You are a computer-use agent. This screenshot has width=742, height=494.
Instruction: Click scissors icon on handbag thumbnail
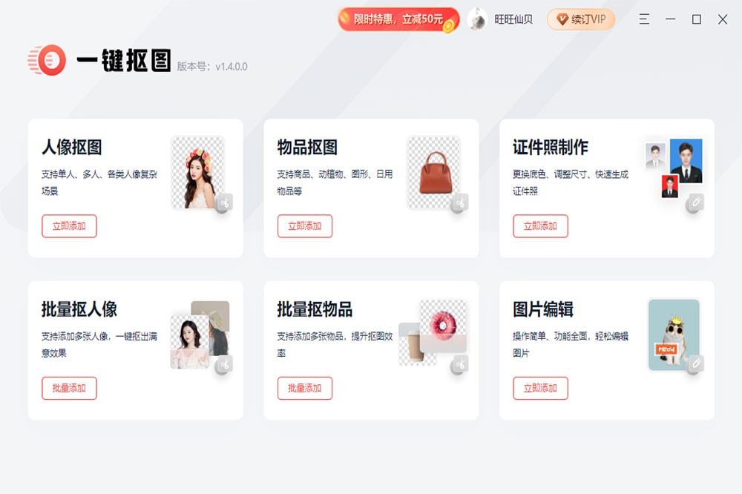click(459, 203)
